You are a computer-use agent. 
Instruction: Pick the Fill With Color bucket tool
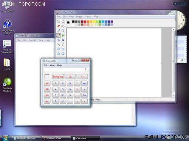(63, 26)
